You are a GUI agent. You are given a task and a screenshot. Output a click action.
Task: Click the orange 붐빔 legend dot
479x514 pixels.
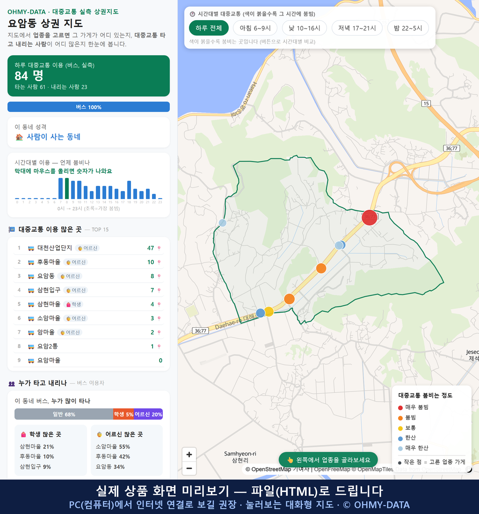tap(400, 418)
